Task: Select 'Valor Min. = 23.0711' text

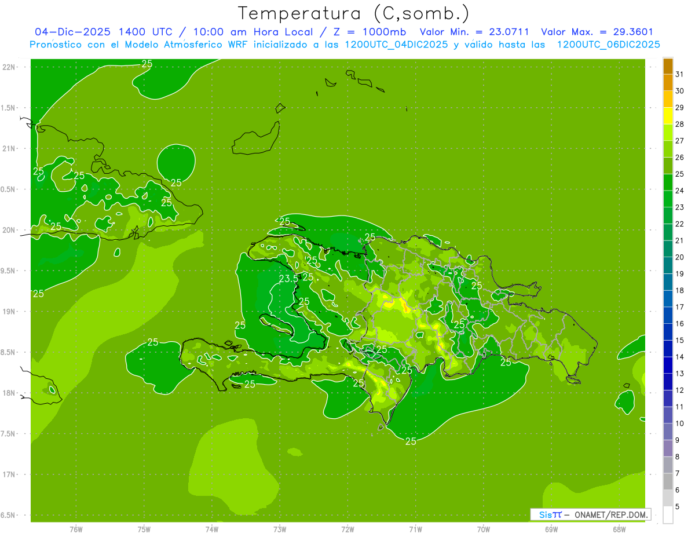Action: pyautogui.click(x=474, y=32)
